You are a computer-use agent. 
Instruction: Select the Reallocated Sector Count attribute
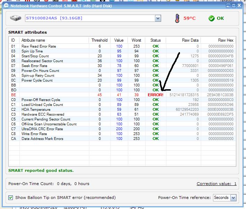click(x=42, y=61)
